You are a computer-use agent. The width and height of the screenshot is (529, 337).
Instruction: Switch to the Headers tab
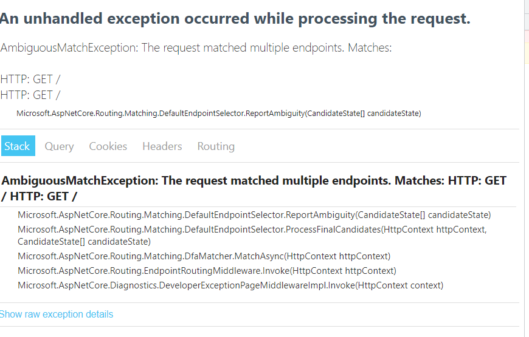click(x=162, y=146)
